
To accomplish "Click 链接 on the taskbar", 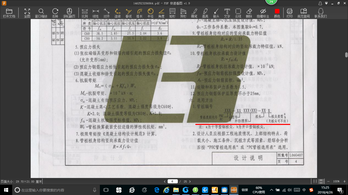I will [x=245, y=190].
